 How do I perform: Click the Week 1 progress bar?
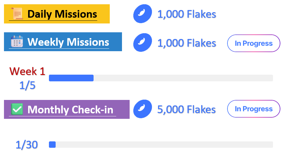coord(161,78)
